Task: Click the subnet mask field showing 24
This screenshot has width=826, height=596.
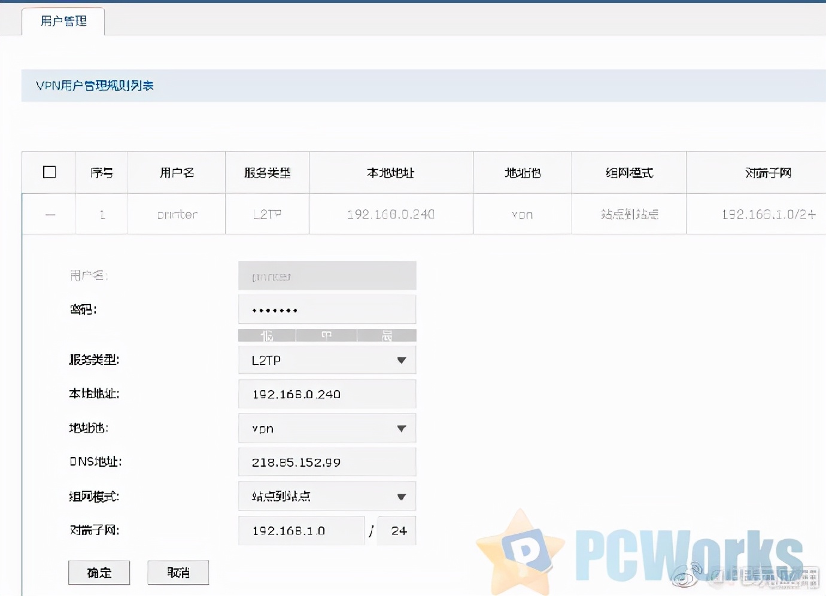Action: (396, 530)
